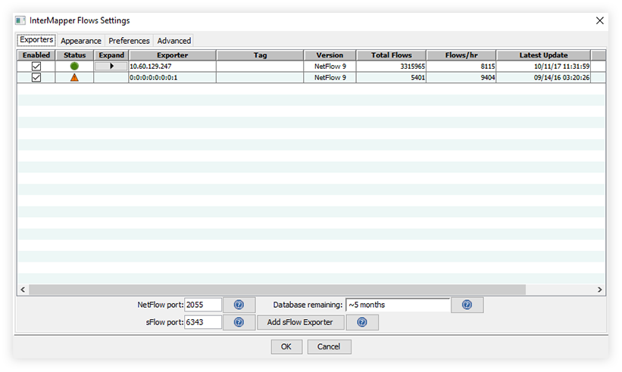Screen dimensions: 622x372
Task: Click the horizontal scrollbar left arrow
Action: (23, 290)
